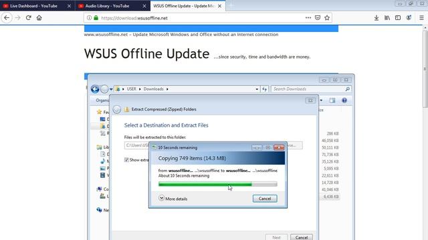428x240 pixels.
Task: Click the WSUS Offline Update heading
Action: 146,53
